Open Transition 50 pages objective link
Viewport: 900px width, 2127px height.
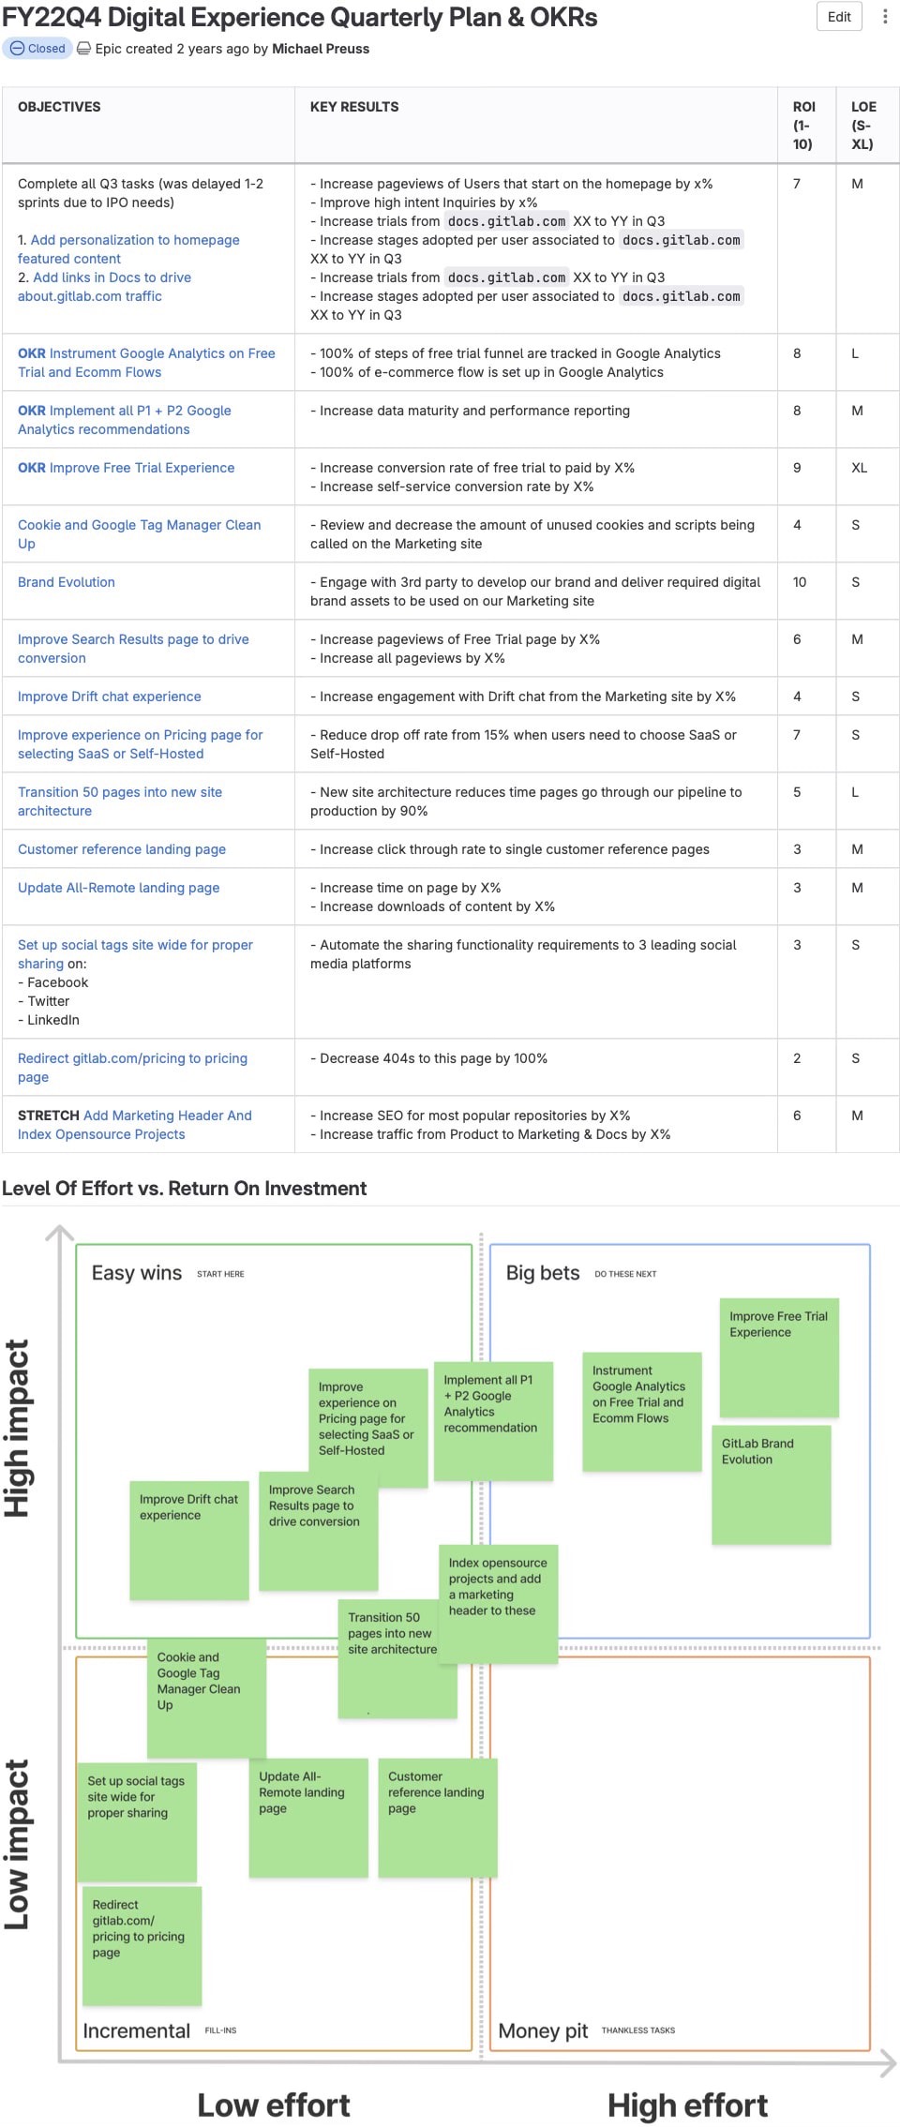120,792
